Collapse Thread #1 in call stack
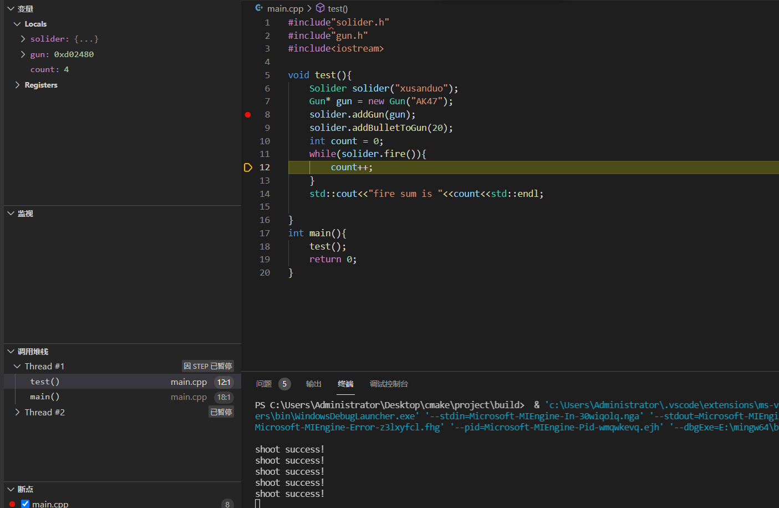This screenshot has height=508, width=779. pyautogui.click(x=17, y=367)
